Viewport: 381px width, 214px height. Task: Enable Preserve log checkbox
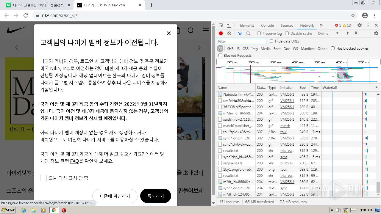259,33
